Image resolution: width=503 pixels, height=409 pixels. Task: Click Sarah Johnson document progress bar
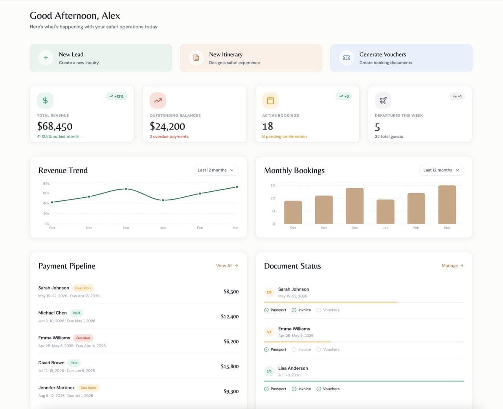click(x=364, y=302)
